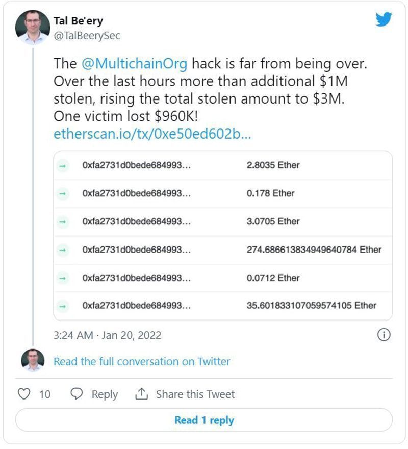Click the green arrow next to the 274.68 Ether transaction
This screenshot has width=408, height=449.
[62, 250]
